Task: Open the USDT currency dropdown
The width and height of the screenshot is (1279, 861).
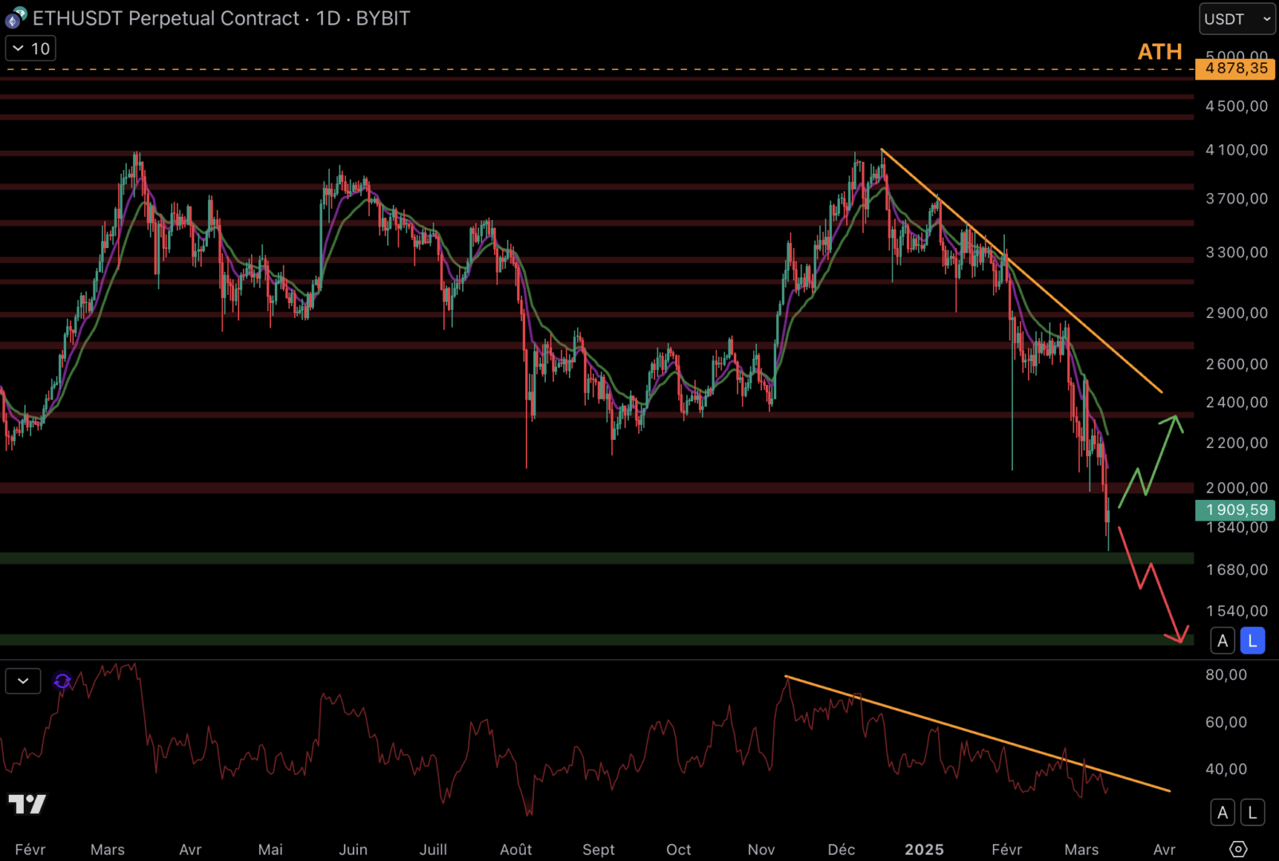Action: [x=1236, y=18]
